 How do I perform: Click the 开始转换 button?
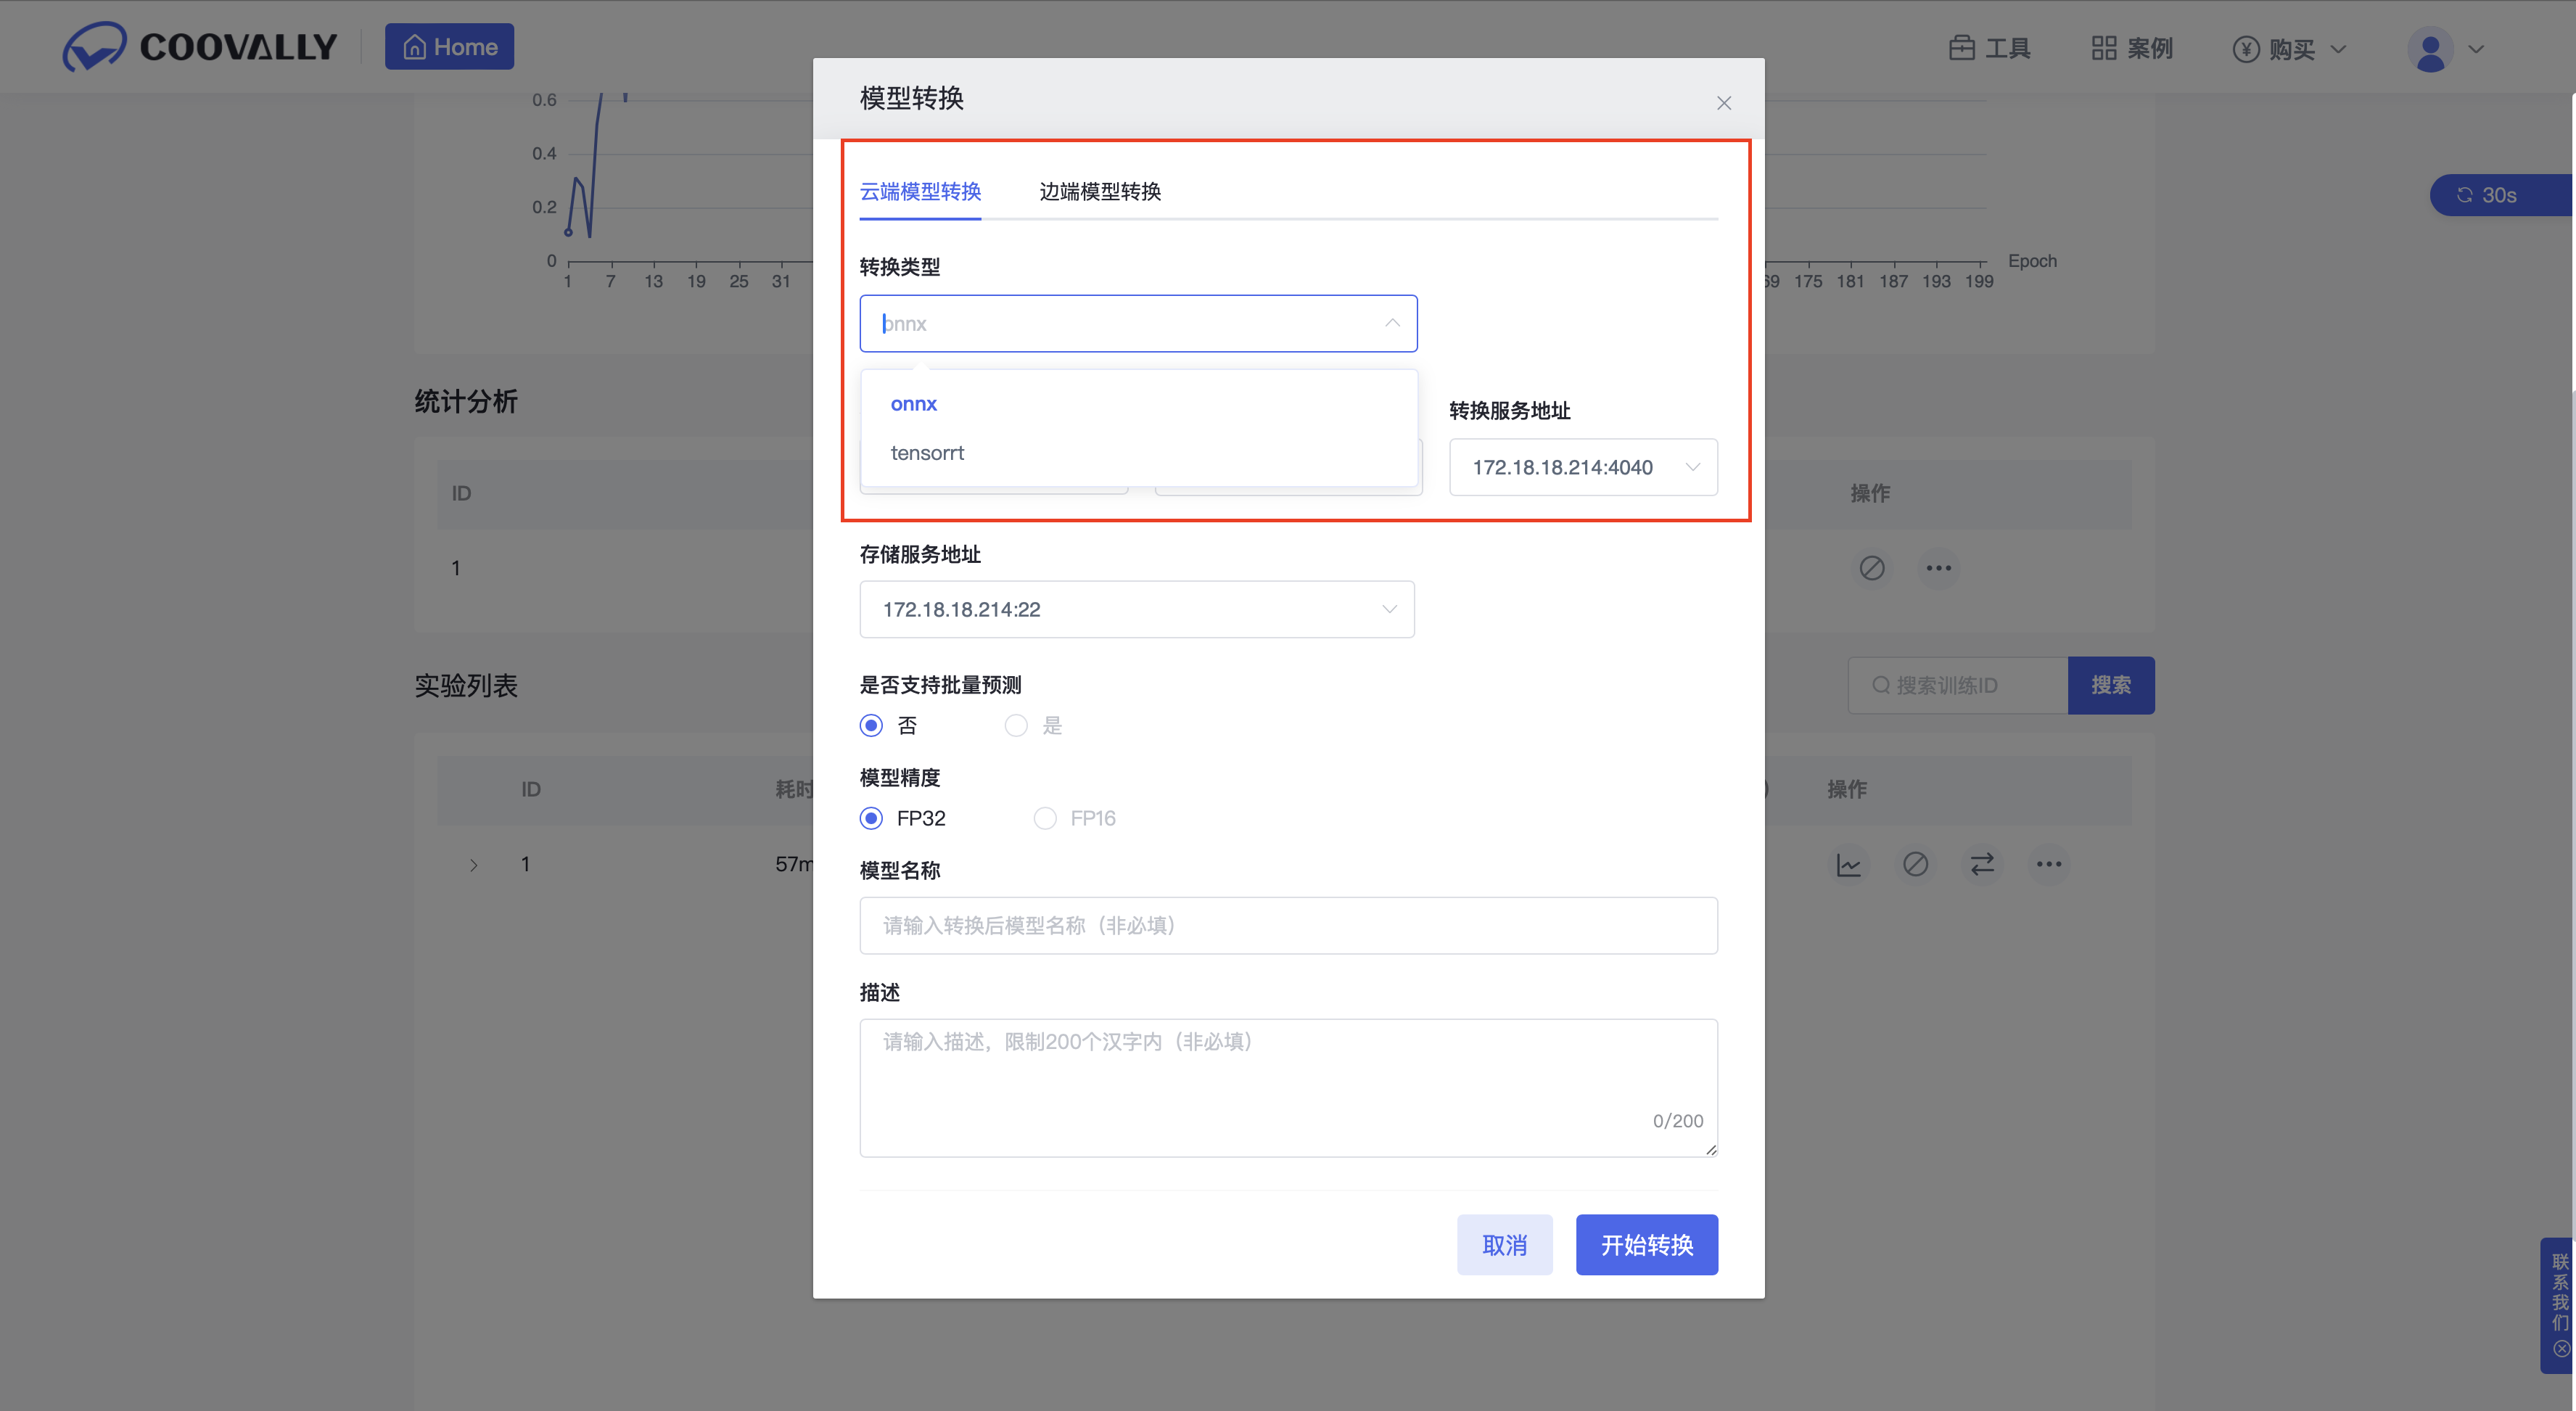(x=1646, y=1245)
